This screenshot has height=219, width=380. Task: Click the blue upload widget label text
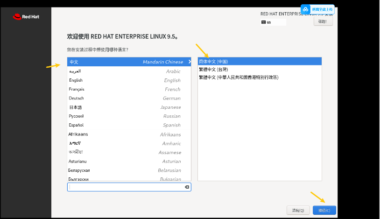click(322, 9)
